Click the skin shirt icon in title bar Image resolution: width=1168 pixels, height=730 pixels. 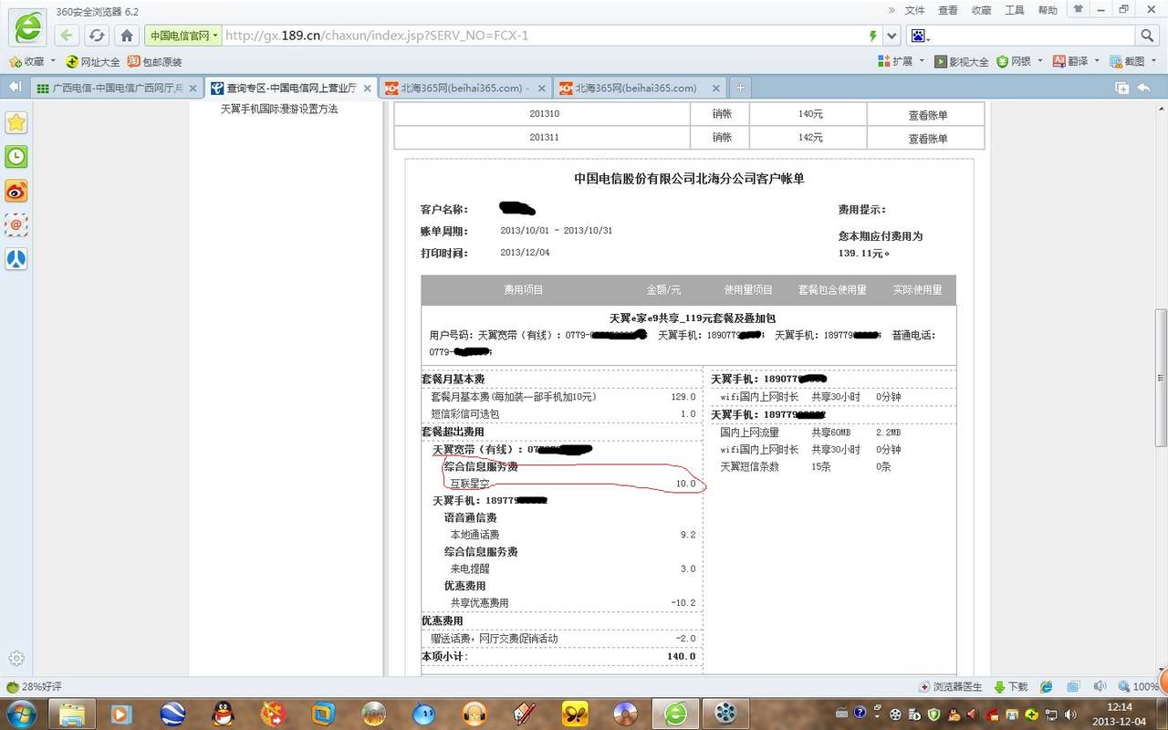[x=1079, y=9]
